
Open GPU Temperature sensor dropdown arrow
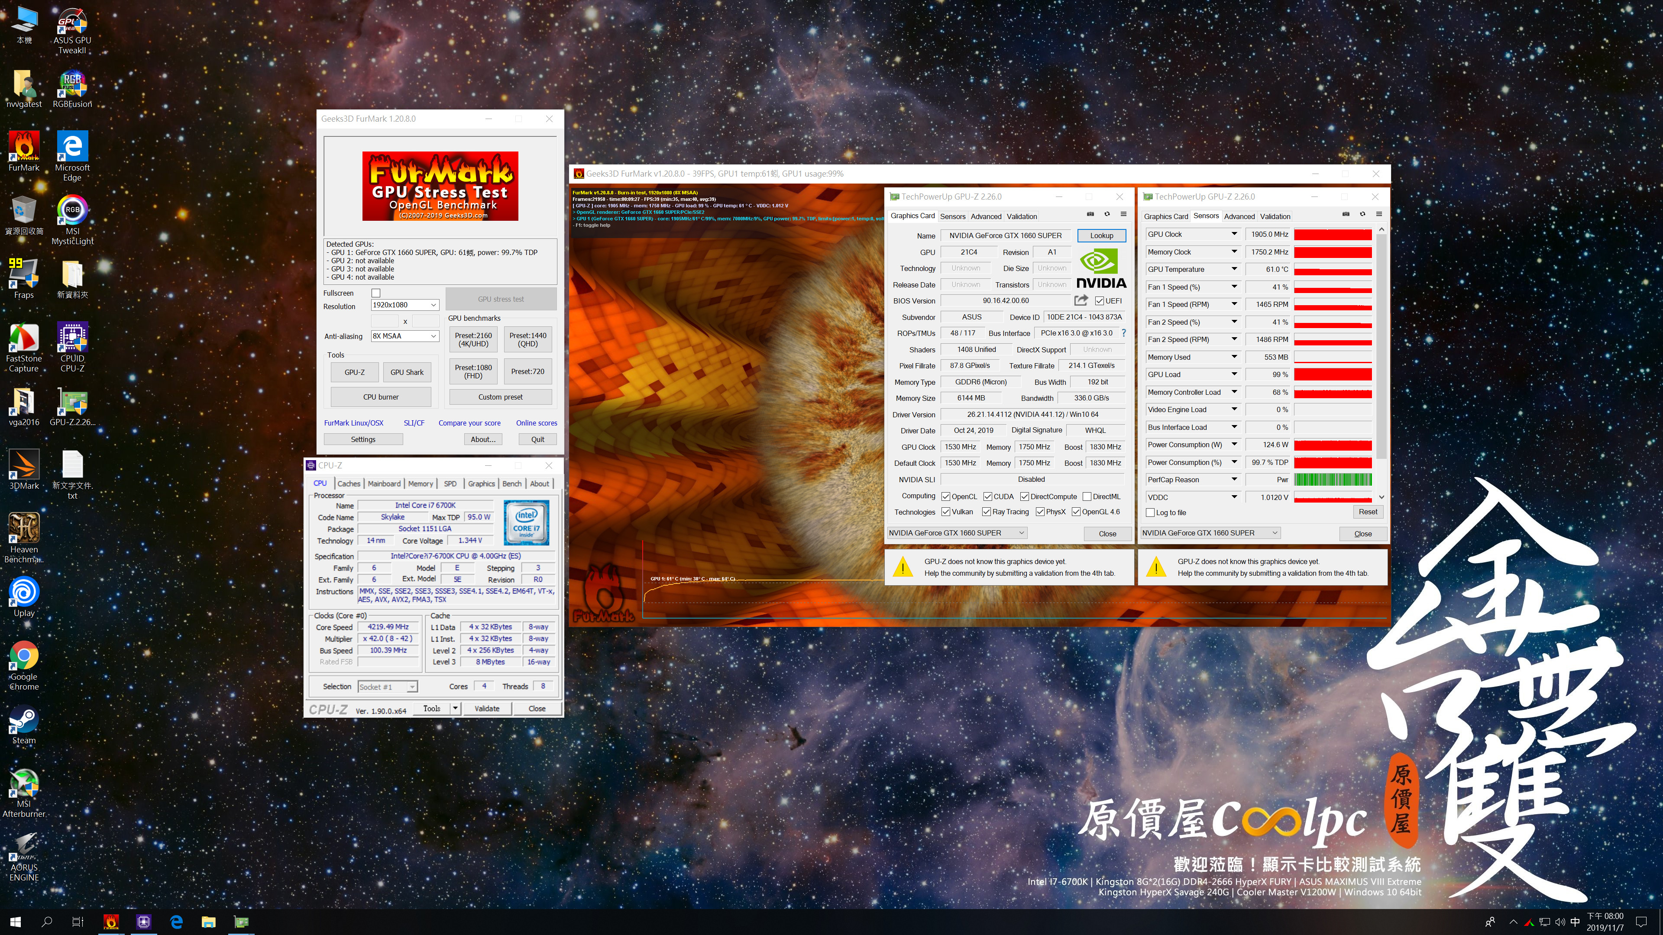pos(1234,269)
